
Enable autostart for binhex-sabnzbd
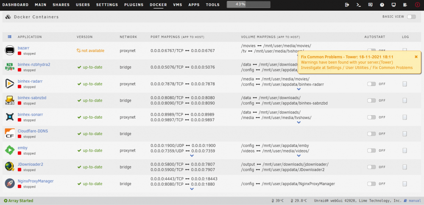(x=371, y=100)
